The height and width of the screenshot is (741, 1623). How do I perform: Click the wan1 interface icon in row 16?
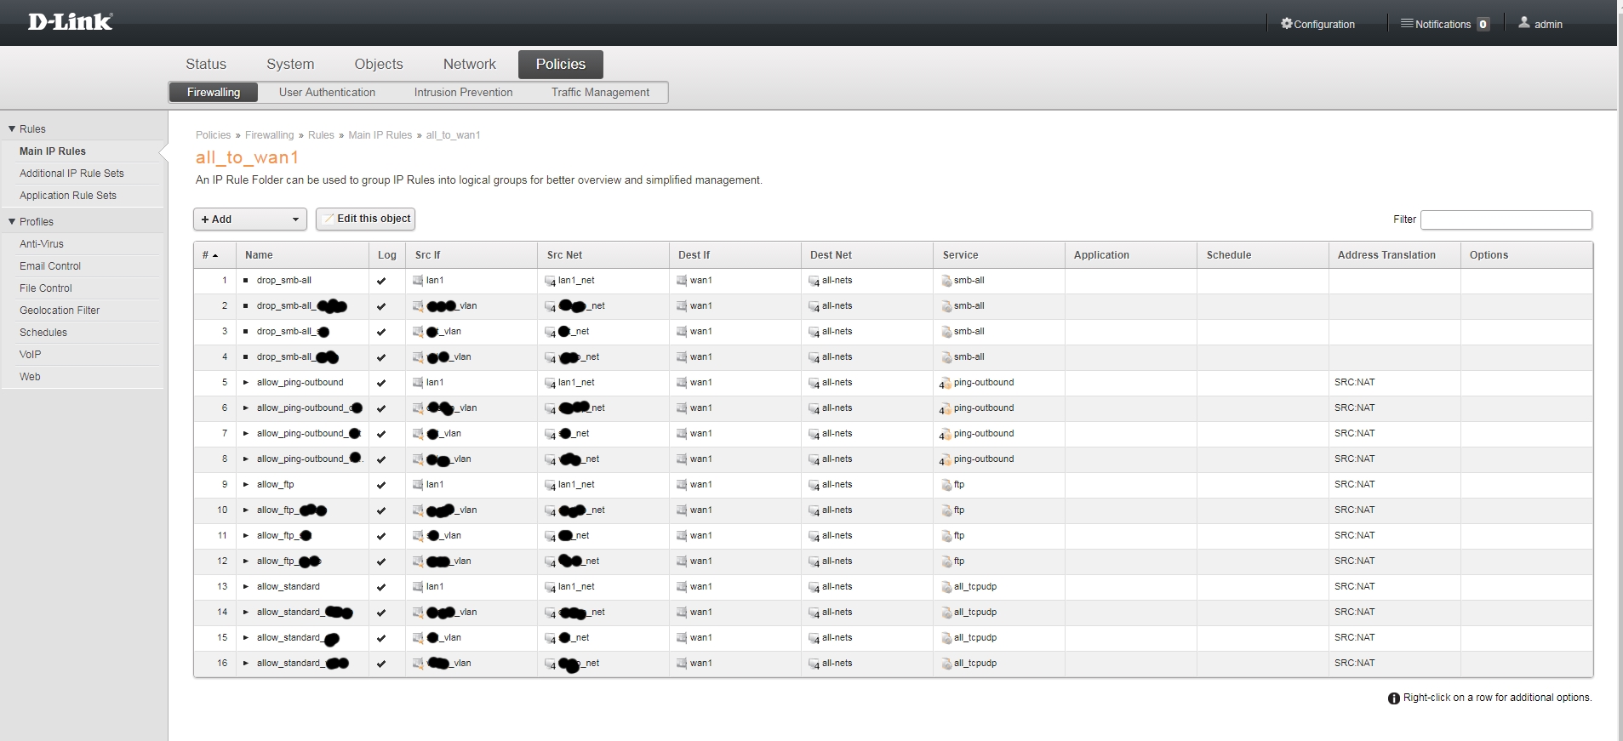[x=682, y=663]
